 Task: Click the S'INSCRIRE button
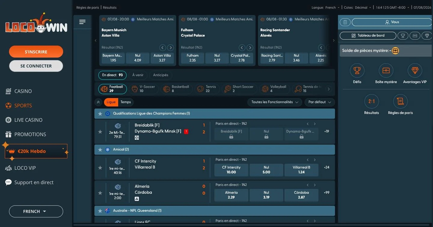36,52
